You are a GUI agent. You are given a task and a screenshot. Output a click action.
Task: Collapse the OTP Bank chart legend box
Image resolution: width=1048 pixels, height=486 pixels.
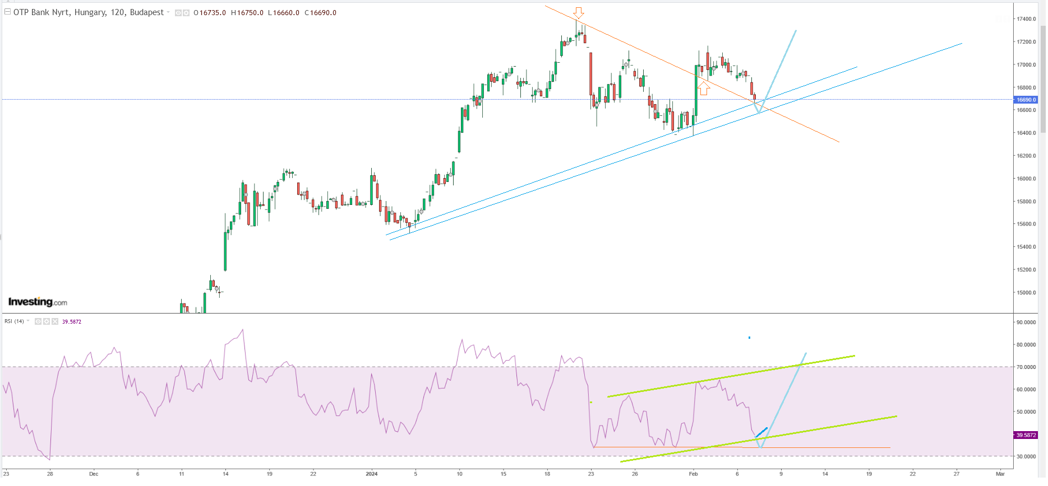8,12
